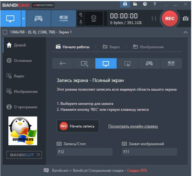The width and height of the screenshot is (192, 176).
Task: Click the back arrow mode button
Action: click(63, 63)
